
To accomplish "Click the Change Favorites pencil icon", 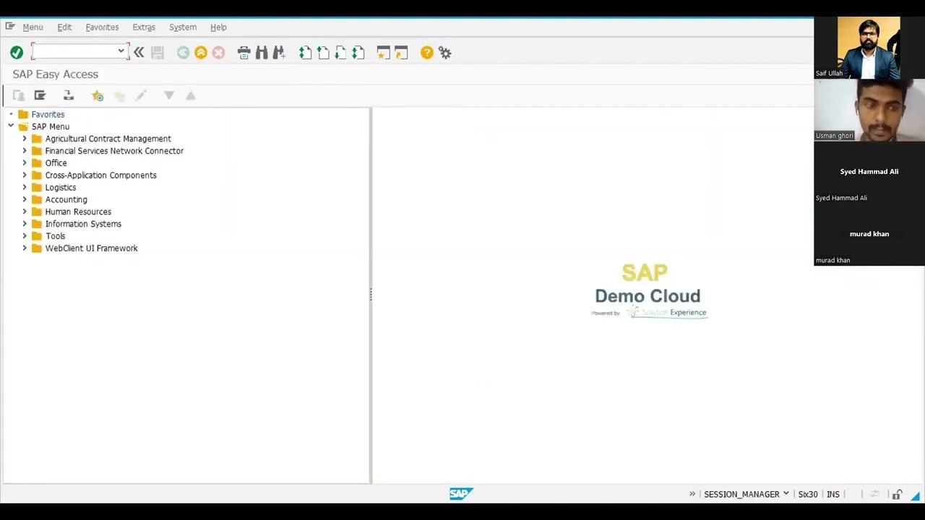I will 141,95.
